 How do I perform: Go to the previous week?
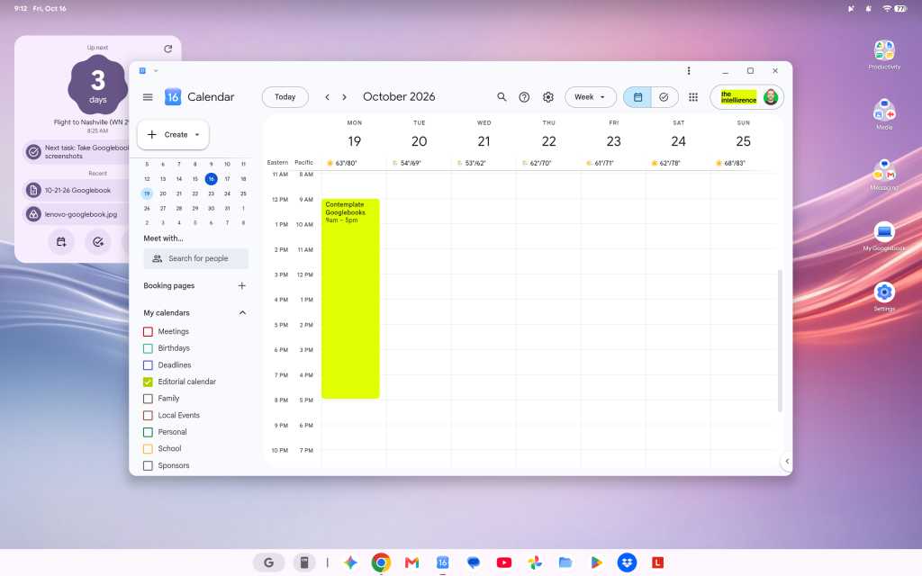327,97
